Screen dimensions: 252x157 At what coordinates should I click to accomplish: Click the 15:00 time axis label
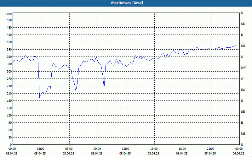click(154, 149)
